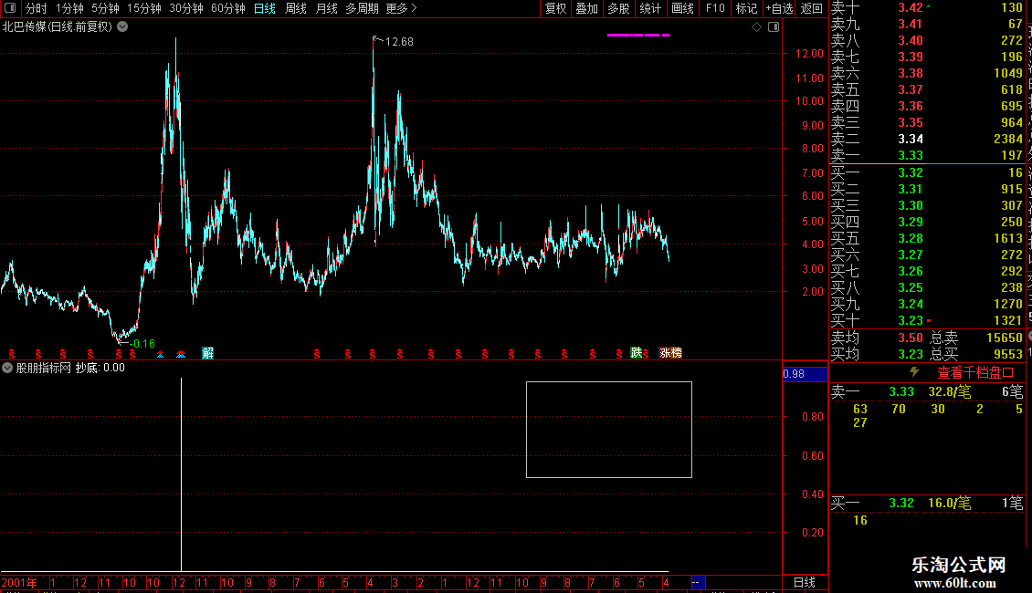Switch to 分时 view
The image size is (1032, 593).
37,8
